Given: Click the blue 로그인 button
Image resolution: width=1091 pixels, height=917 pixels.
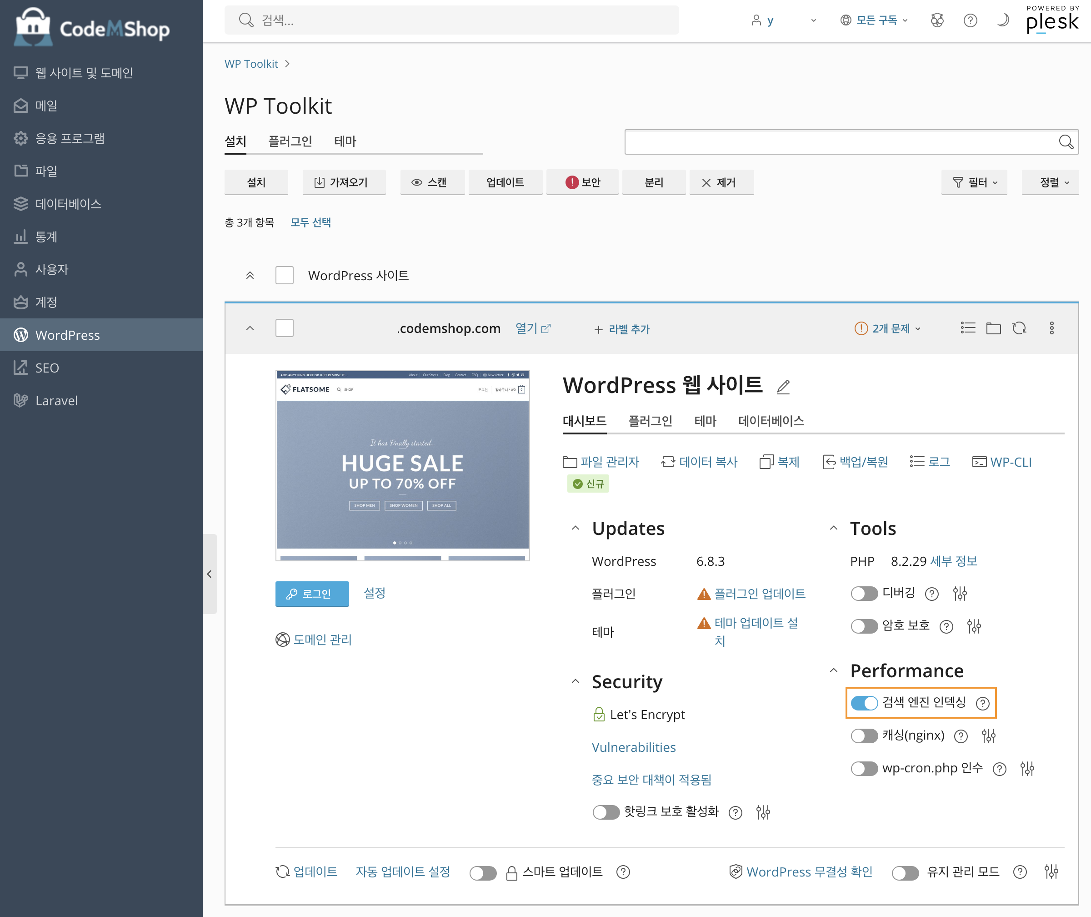Looking at the screenshot, I should (x=312, y=594).
